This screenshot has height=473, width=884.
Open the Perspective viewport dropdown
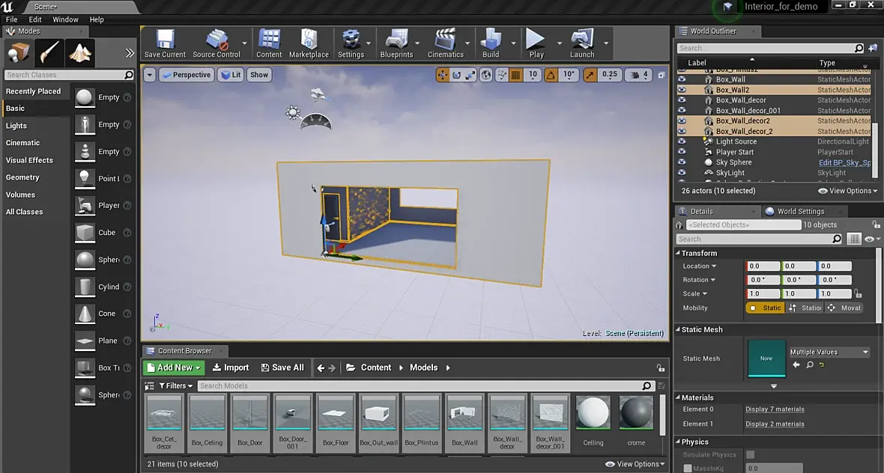(x=187, y=75)
